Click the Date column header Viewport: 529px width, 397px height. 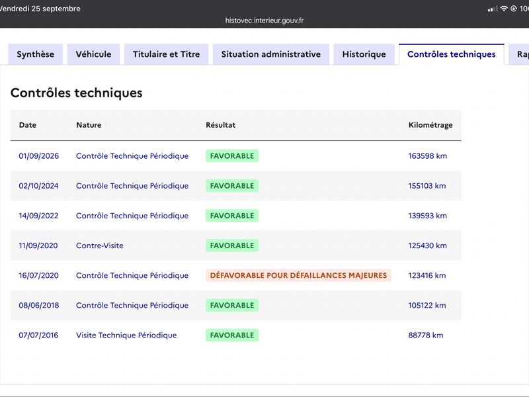click(28, 125)
